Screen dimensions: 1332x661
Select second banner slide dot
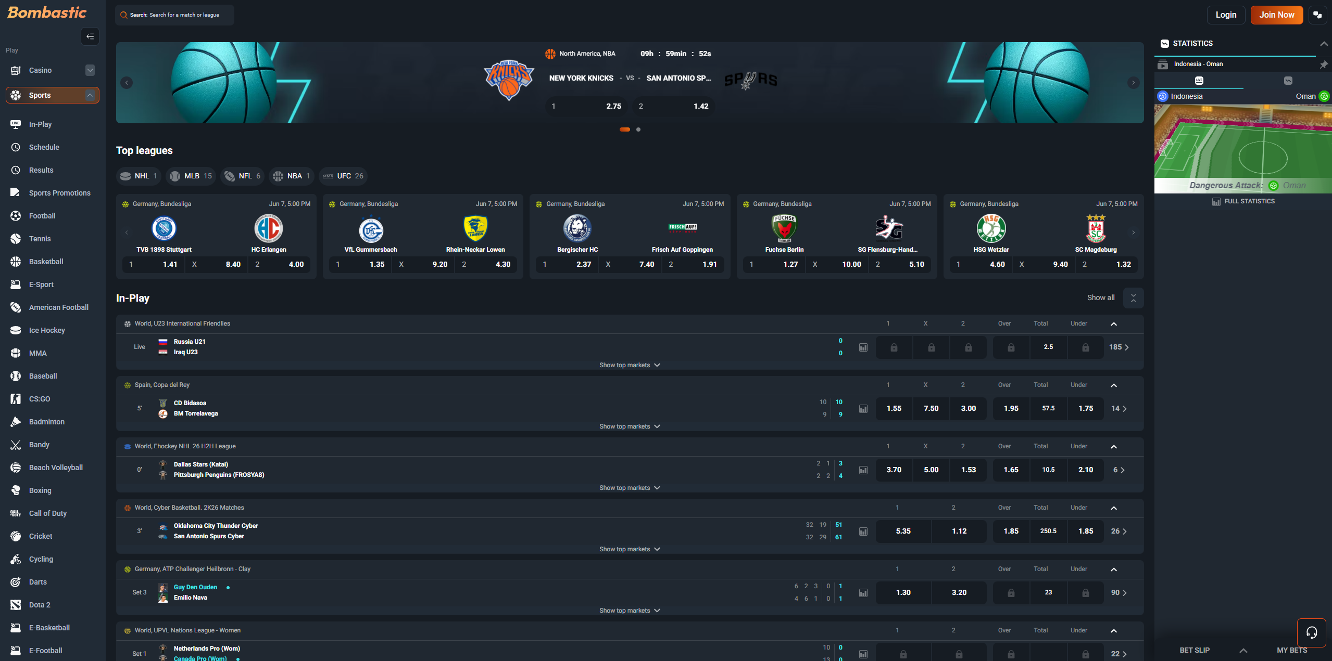pos(638,129)
